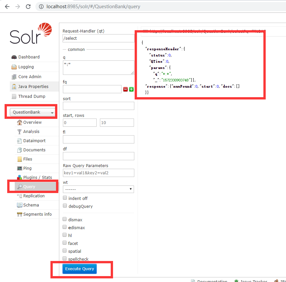The height and width of the screenshot is (282, 286).
Task: Open the wt format dropdown
Action: click(x=98, y=189)
